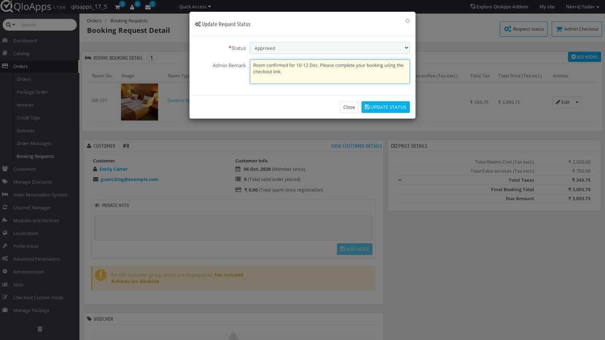
Task: Open the Status dropdown showing Approved
Action: pyautogui.click(x=330, y=48)
